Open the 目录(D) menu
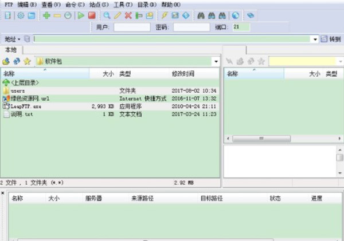 pos(147,5)
